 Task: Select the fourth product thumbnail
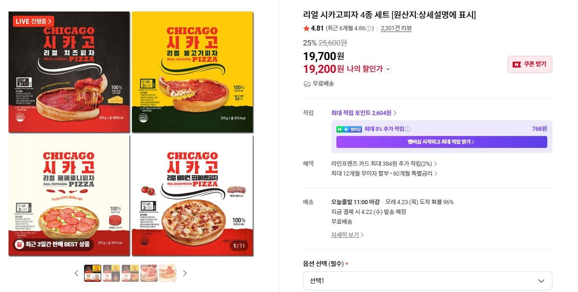click(149, 273)
